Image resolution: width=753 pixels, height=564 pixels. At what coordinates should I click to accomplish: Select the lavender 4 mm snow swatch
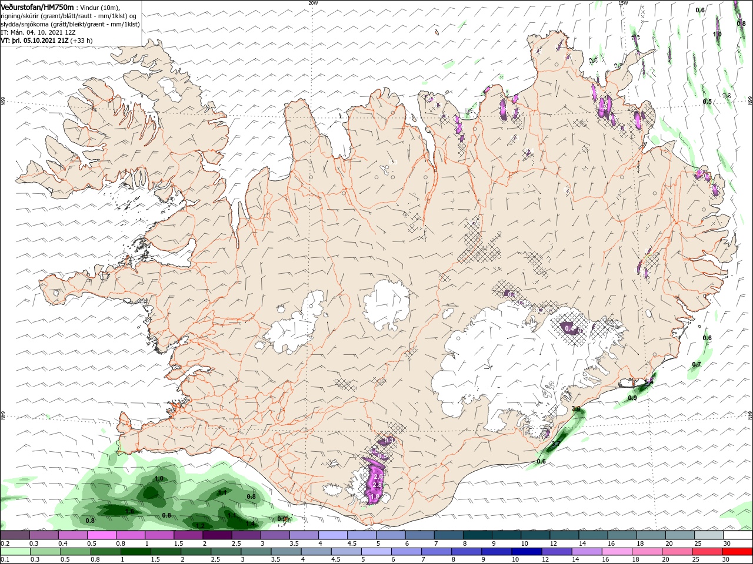tap(334, 535)
